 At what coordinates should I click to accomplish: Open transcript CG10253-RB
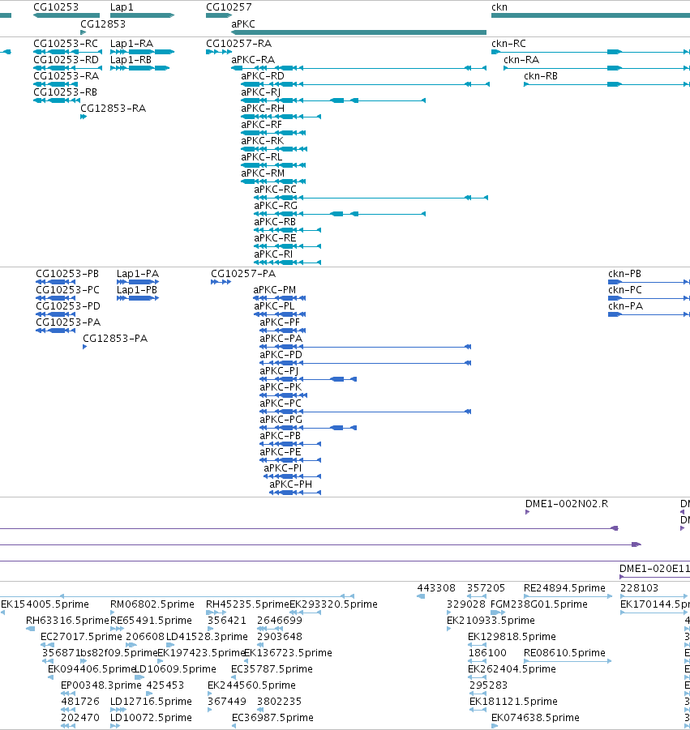pos(65,92)
